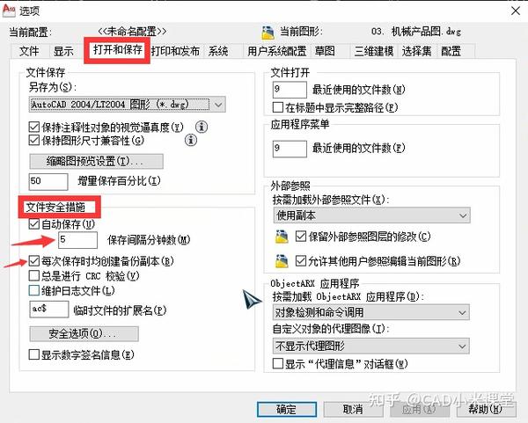Click drawing icon beside 允许其他用户参照编辑当前图形

tap(282, 261)
